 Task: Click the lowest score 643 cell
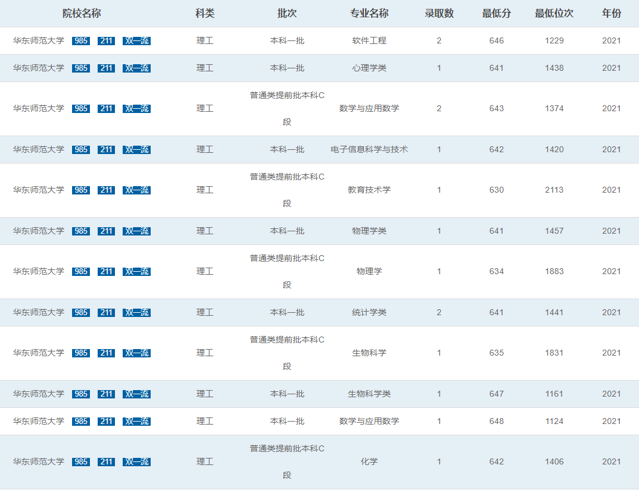(496, 109)
